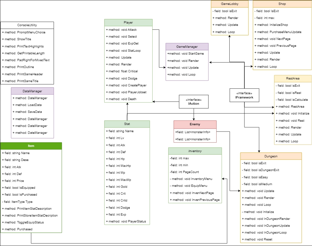Select the void PlayerStatus method row

click(x=127, y=221)
